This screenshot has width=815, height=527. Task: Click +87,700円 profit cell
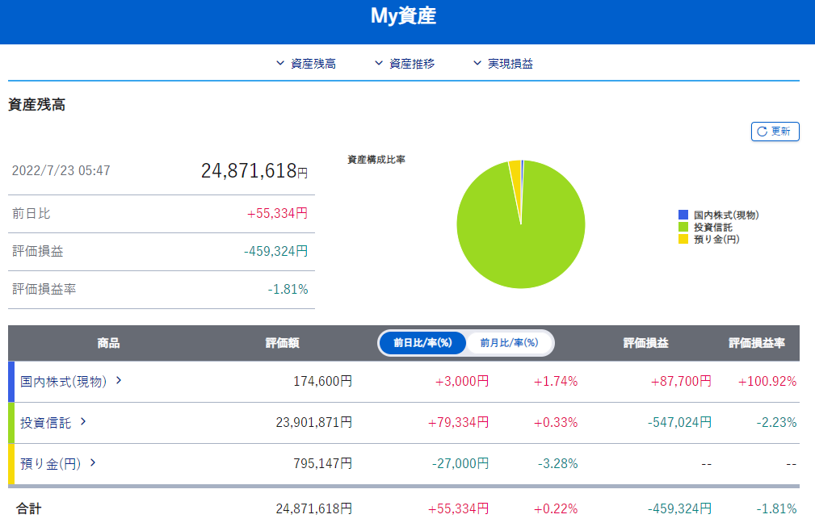681,382
